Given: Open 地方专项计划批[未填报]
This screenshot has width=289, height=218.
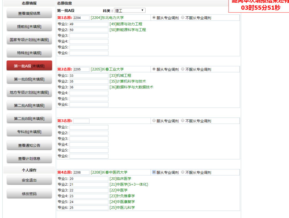Looking at the screenshot, I should point(29,92).
